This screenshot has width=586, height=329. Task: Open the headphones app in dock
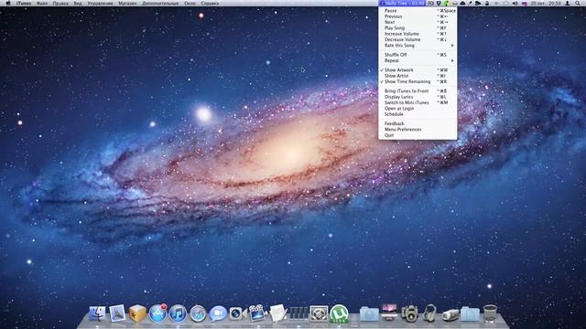(x=429, y=313)
